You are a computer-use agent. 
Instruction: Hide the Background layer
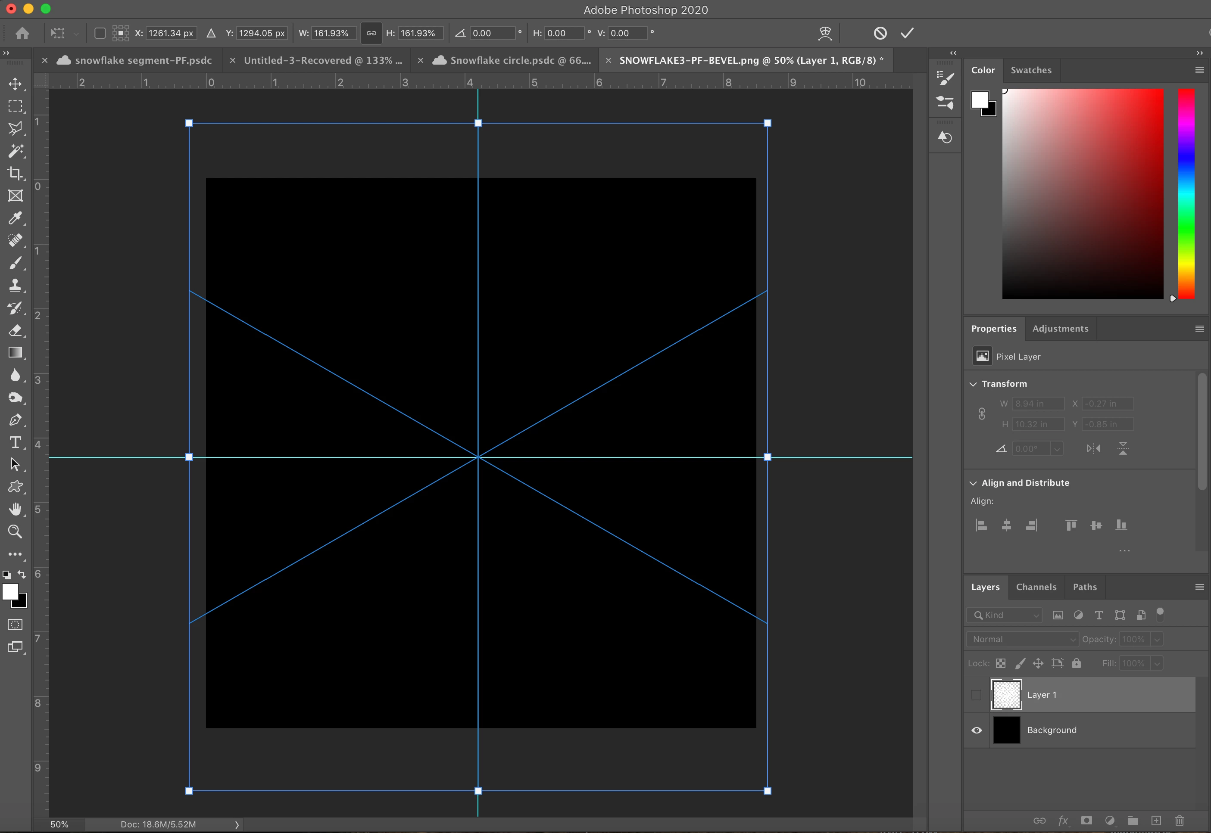976,730
